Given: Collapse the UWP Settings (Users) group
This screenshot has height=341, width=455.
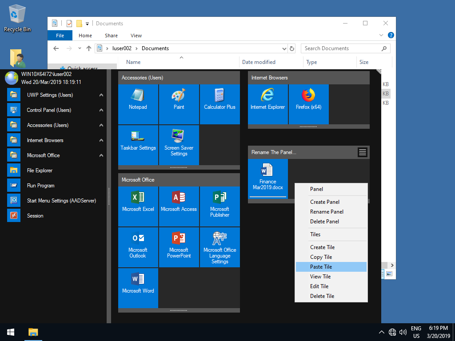Looking at the screenshot, I should (101, 95).
